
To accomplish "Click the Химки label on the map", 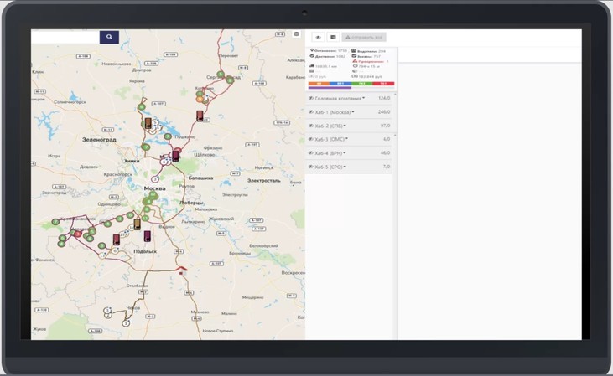I will click(132, 161).
